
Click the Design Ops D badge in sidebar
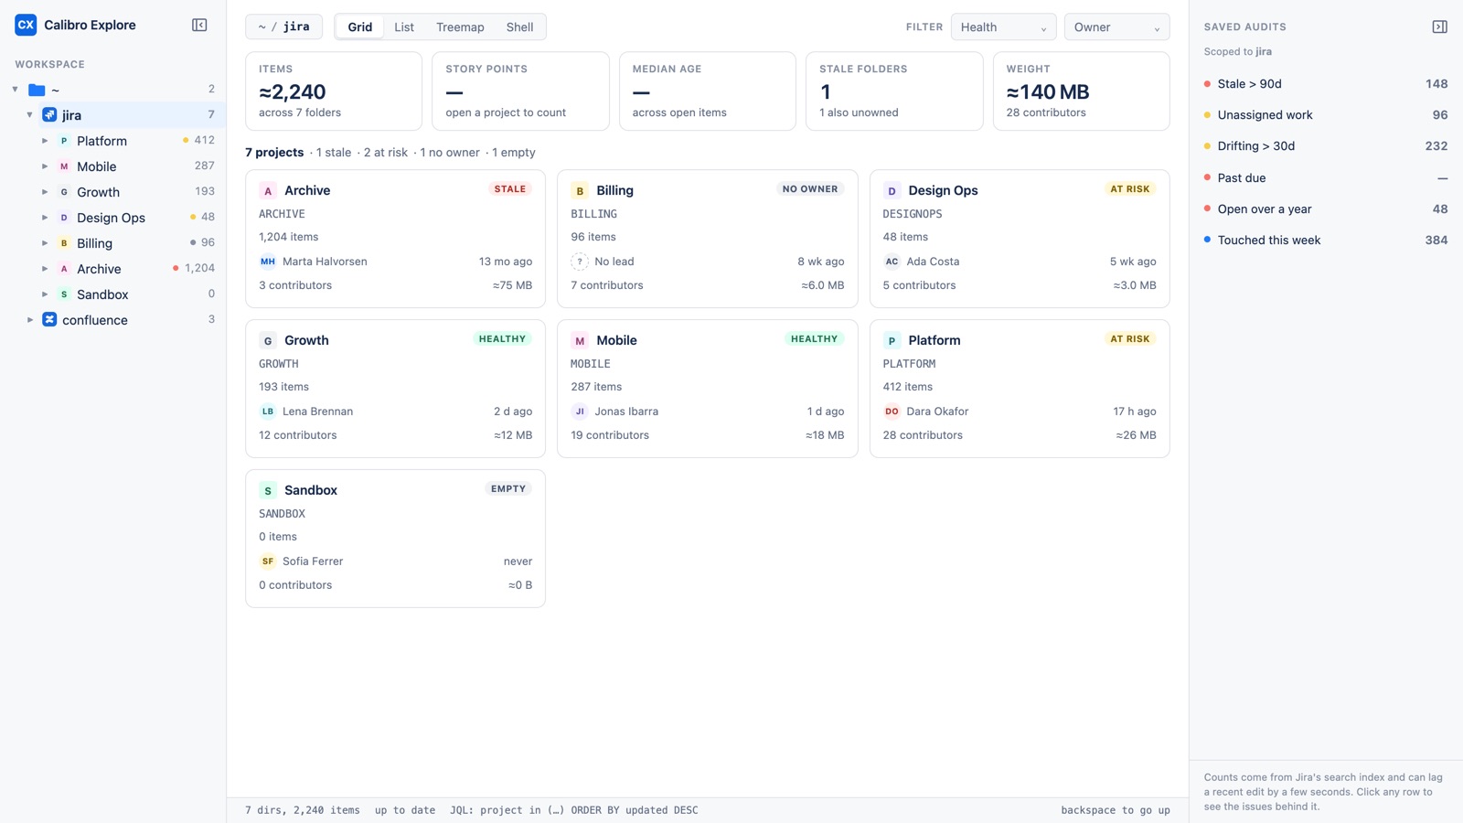[64, 218]
